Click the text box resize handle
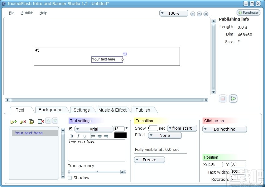Image resolution: width=265 pixels, height=187 pixels. click(x=123, y=60)
